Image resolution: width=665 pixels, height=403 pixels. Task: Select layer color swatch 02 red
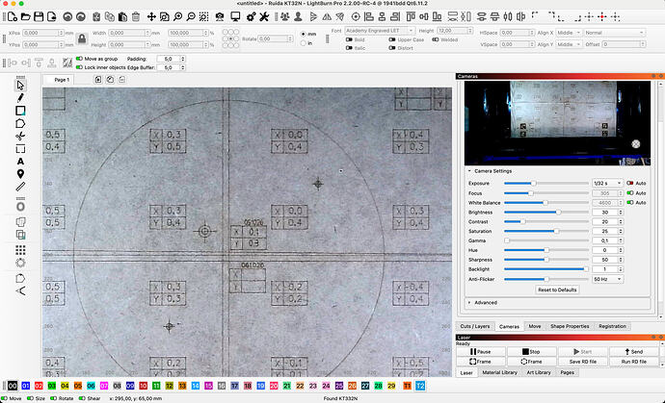pos(39,386)
